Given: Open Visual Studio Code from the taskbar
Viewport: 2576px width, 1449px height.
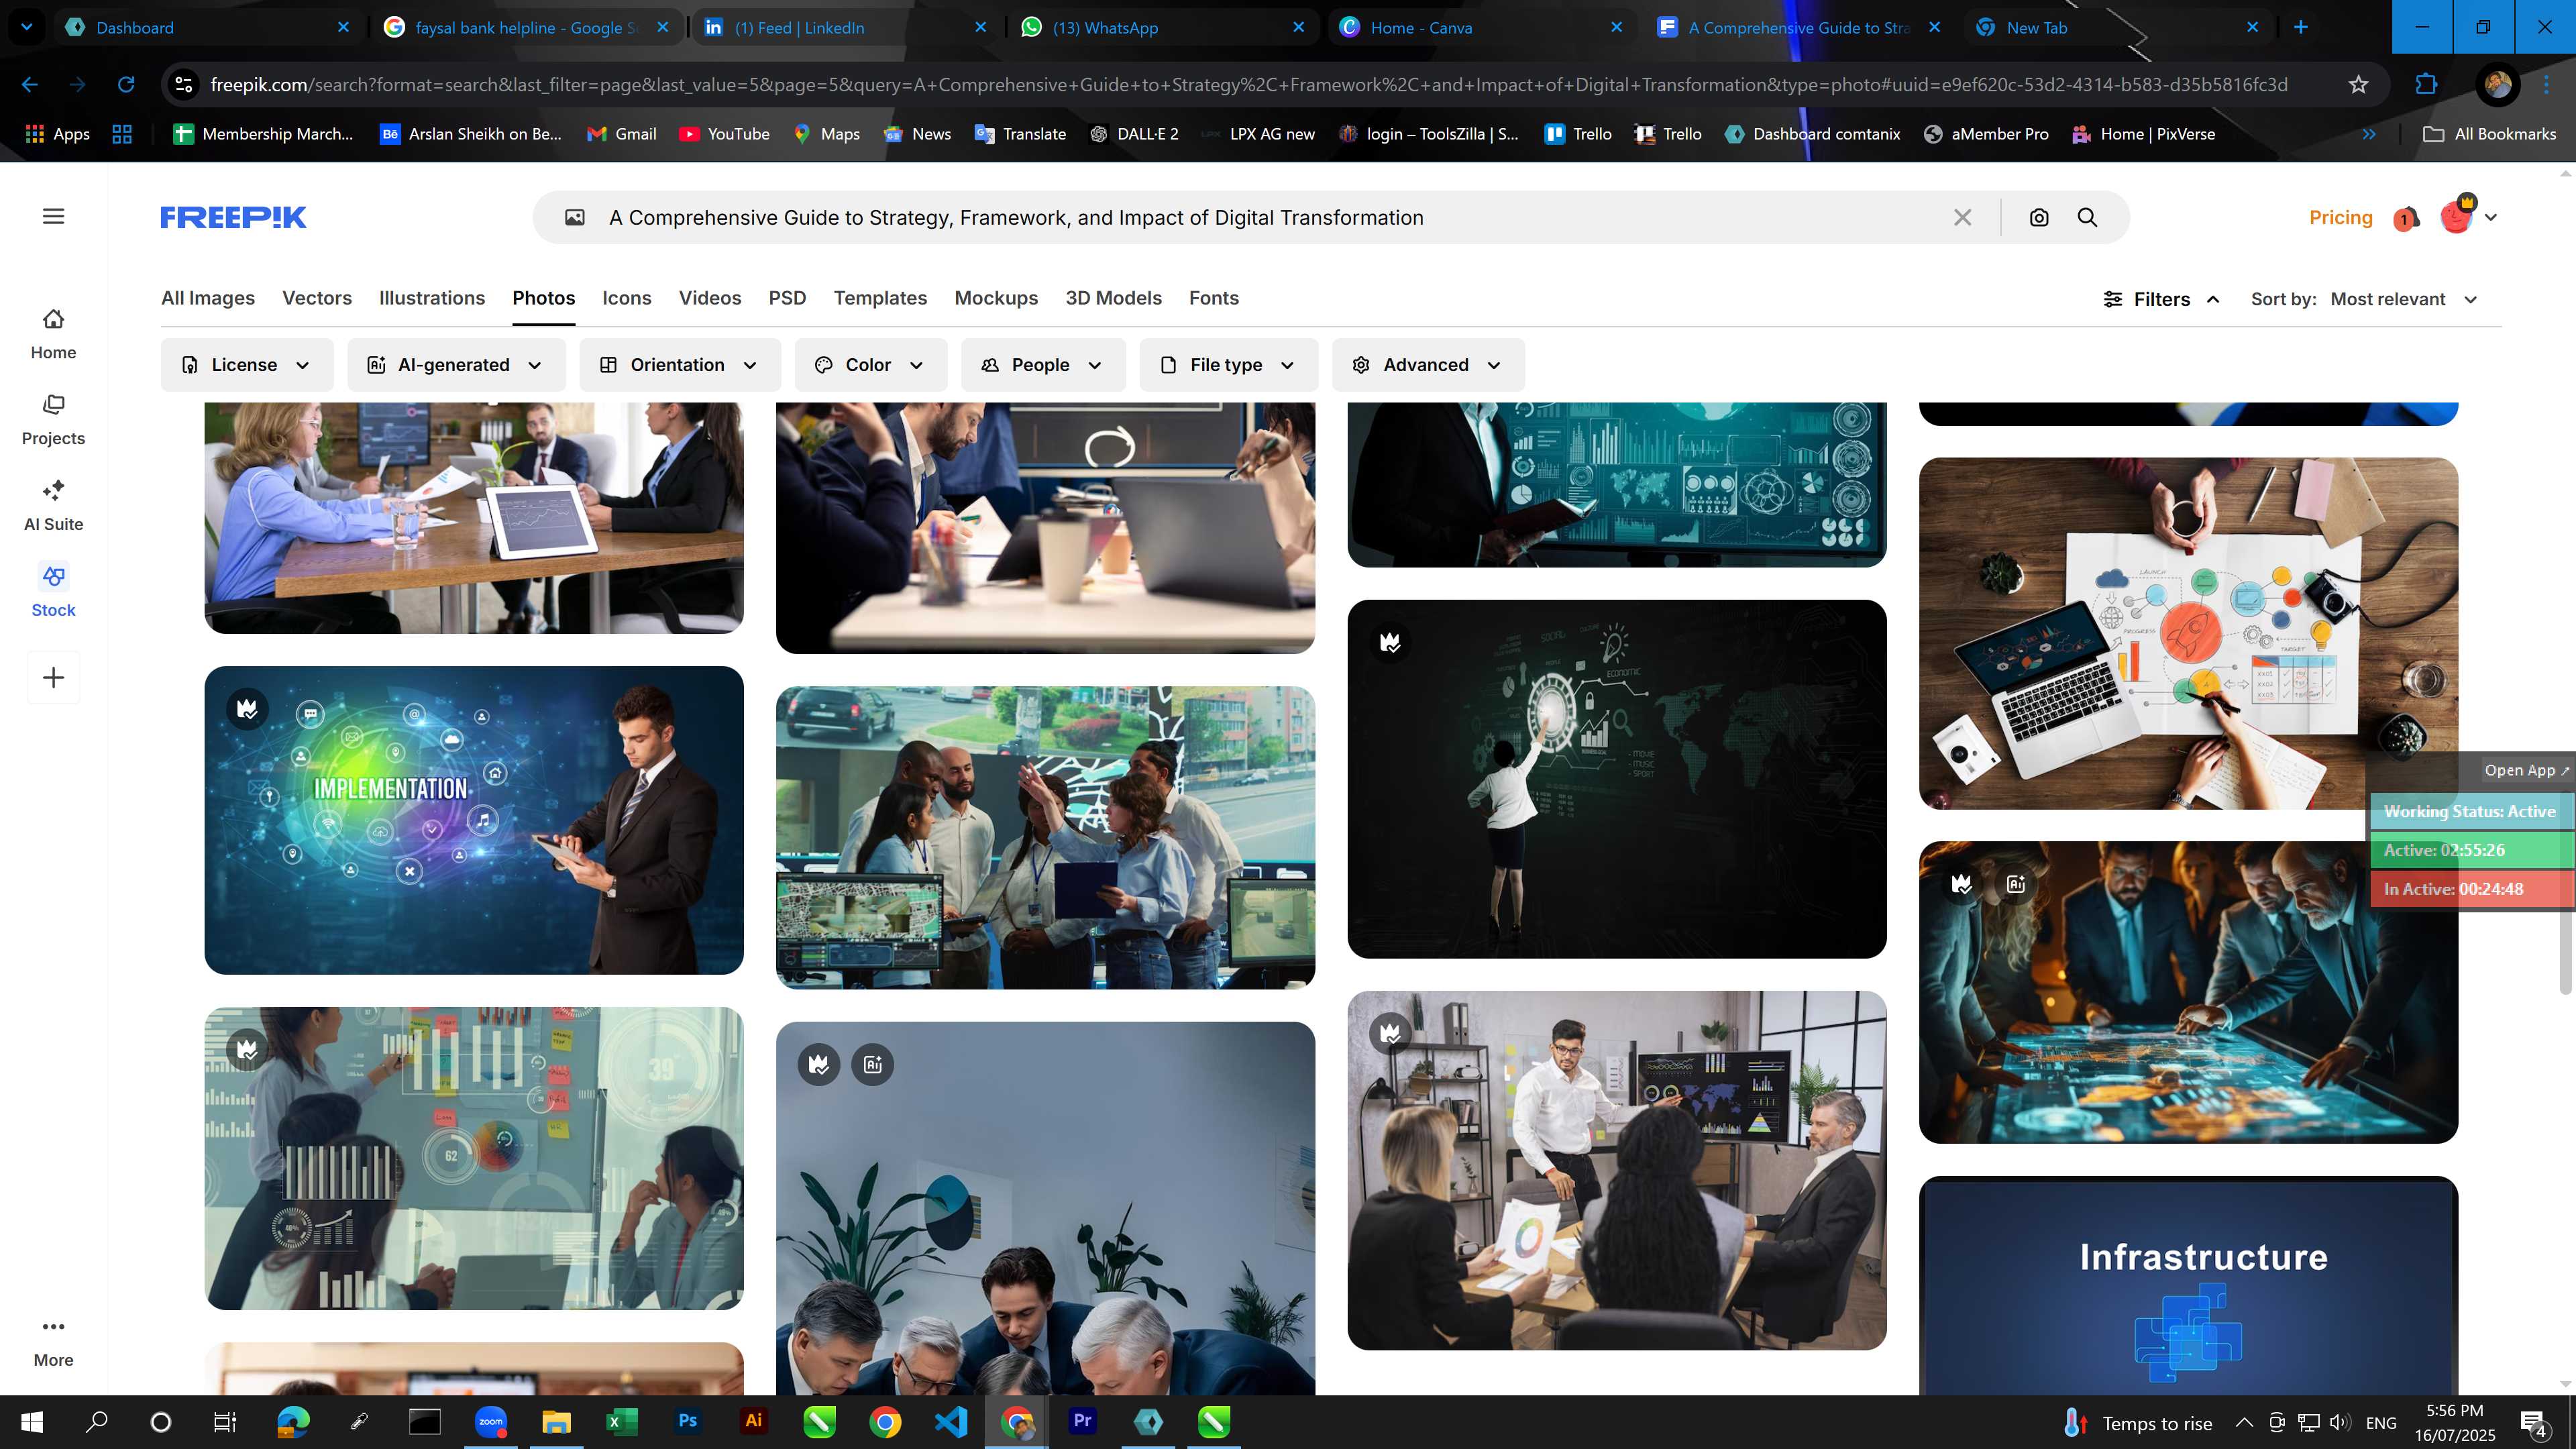Looking at the screenshot, I should click(950, 1421).
